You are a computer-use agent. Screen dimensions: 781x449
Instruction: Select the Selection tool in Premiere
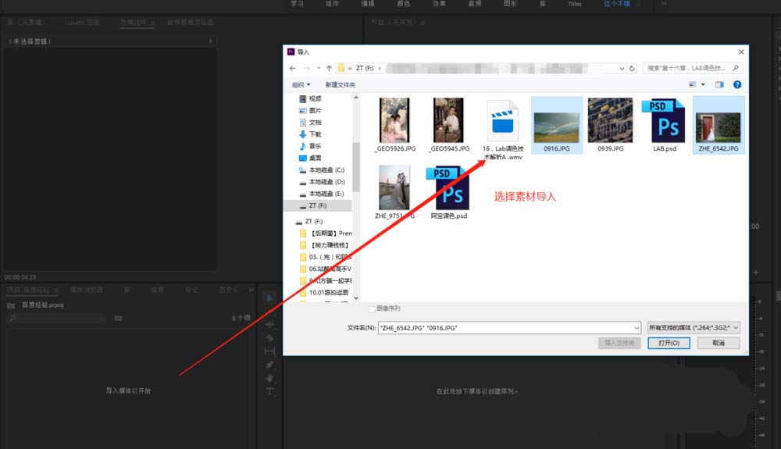click(x=269, y=298)
